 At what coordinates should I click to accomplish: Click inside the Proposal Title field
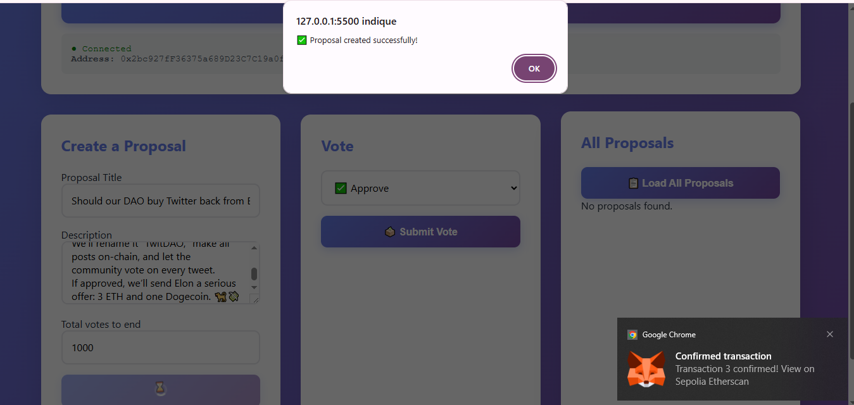pyautogui.click(x=160, y=200)
